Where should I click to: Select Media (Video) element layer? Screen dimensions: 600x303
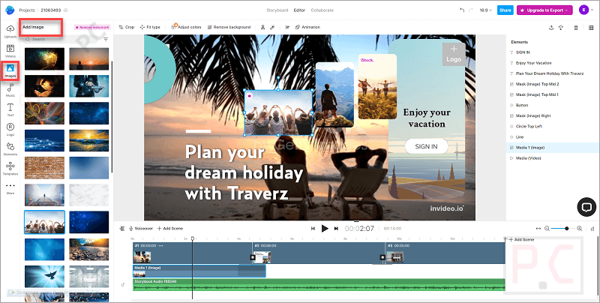528,158
